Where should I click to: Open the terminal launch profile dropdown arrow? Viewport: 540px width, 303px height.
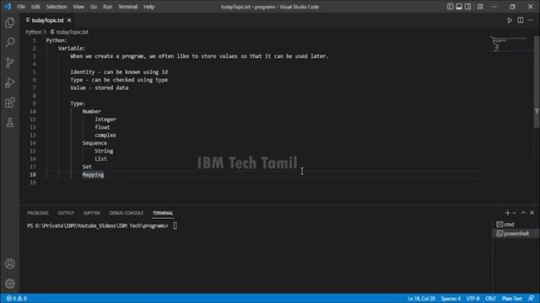coord(515,213)
